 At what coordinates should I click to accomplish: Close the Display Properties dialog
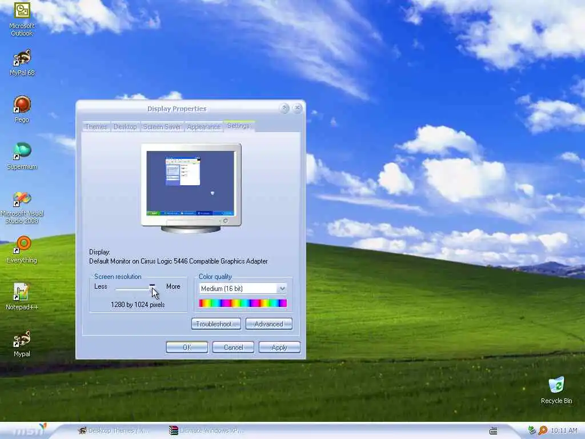click(297, 108)
